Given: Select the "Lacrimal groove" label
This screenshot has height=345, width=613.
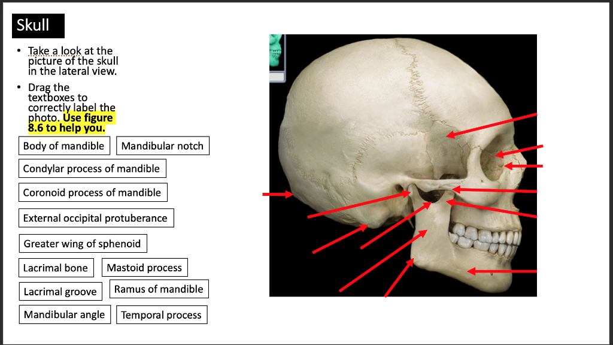Looking at the screenshot, I should point(60,291).
